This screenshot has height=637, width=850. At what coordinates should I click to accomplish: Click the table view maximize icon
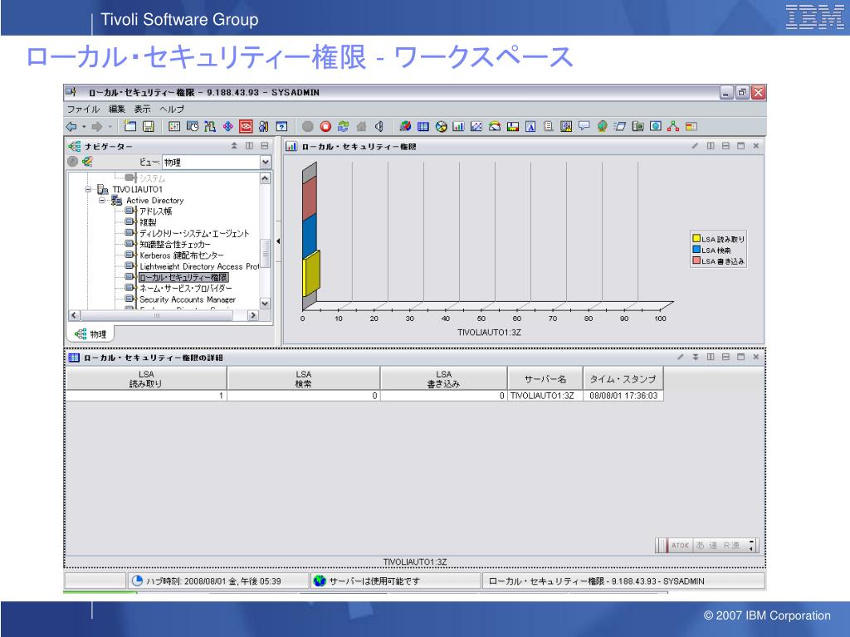[x=741, y=357]
